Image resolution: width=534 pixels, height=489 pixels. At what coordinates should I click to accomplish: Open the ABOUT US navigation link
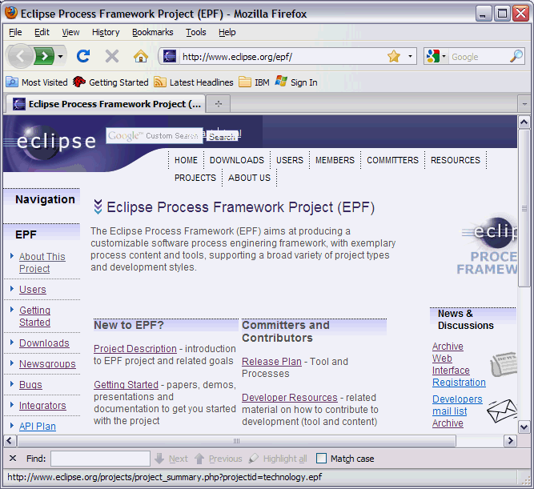pyautogui.click(x=249, y=178)
